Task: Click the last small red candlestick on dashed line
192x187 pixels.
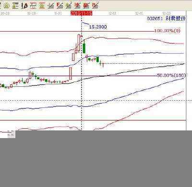Action: [x=103, y=65]
